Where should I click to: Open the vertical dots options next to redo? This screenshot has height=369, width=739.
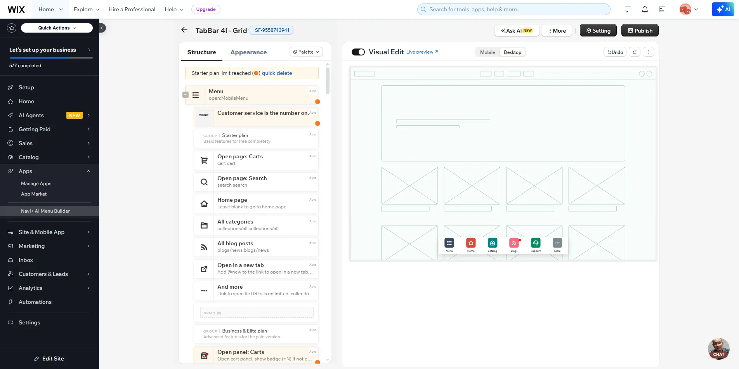[649, 52]
